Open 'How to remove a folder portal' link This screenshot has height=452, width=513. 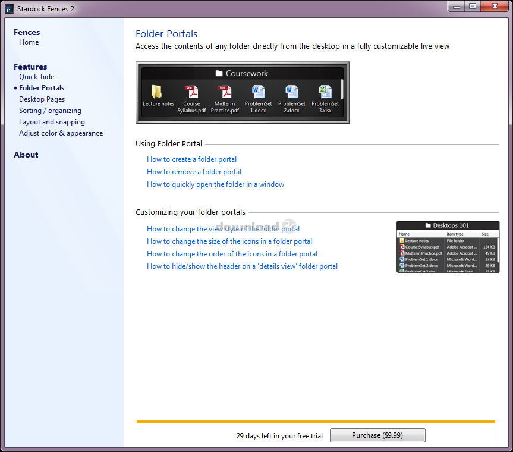pyautogui.click(x=194, y=172)
